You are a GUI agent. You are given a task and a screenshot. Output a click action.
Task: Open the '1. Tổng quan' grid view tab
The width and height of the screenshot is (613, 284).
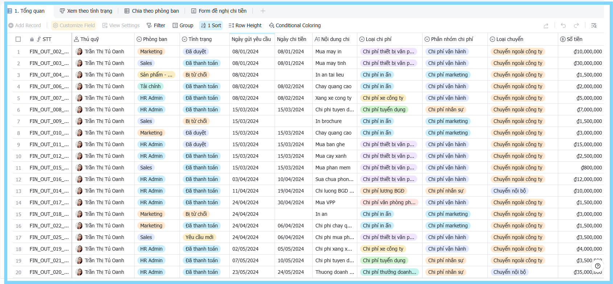click(26, 11)
